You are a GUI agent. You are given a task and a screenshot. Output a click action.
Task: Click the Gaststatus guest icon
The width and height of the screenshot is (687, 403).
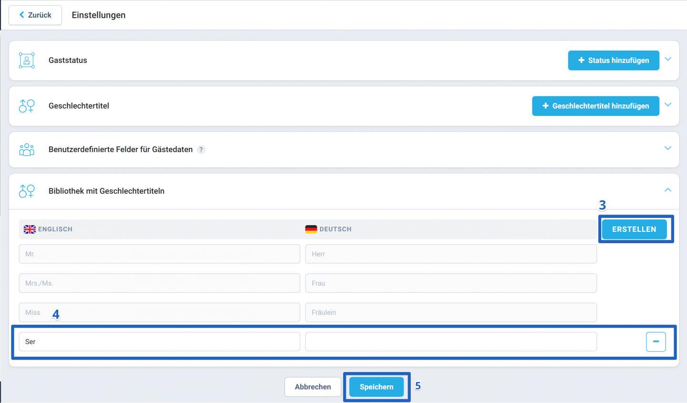click(x=27, y=61)
